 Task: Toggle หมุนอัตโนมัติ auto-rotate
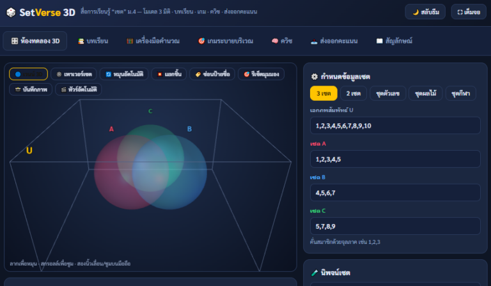[124, 74]
